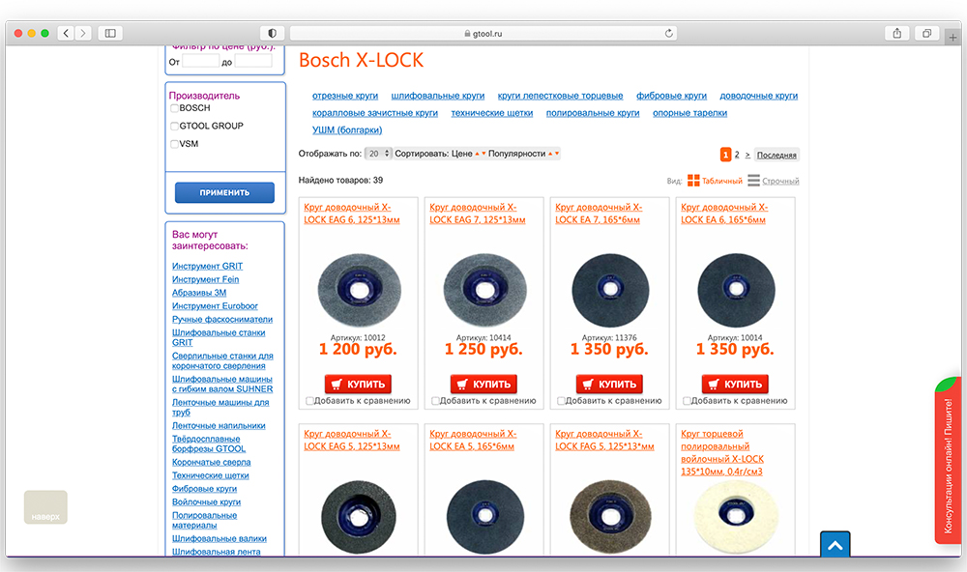Tick the GTOOL GROUP manufacturer checkbox

point(174,127)
